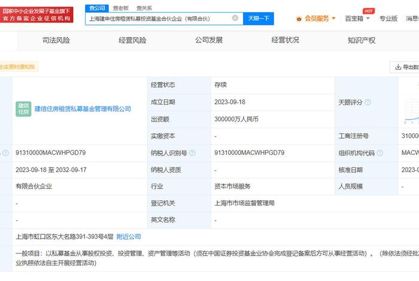Click the help icon next to 纳税人识别号
This screenshot has height=281, width=419.
point(192,153)
